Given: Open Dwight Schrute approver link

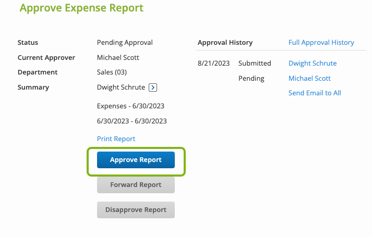Looking at the screenshot, I should 313,63.
